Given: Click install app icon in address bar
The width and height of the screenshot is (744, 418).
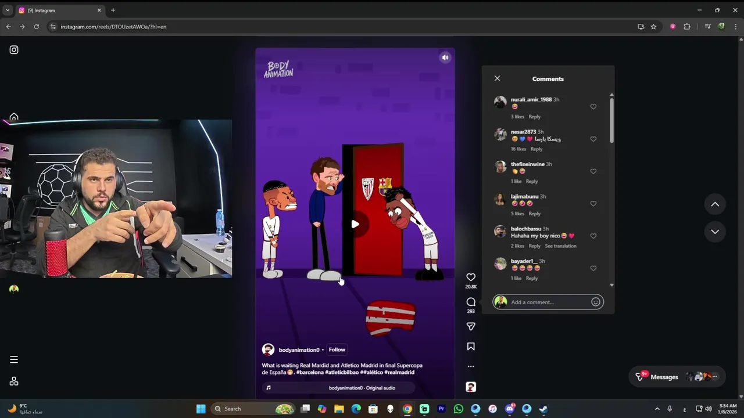Looking at the screenshot, I should (641, 27).
